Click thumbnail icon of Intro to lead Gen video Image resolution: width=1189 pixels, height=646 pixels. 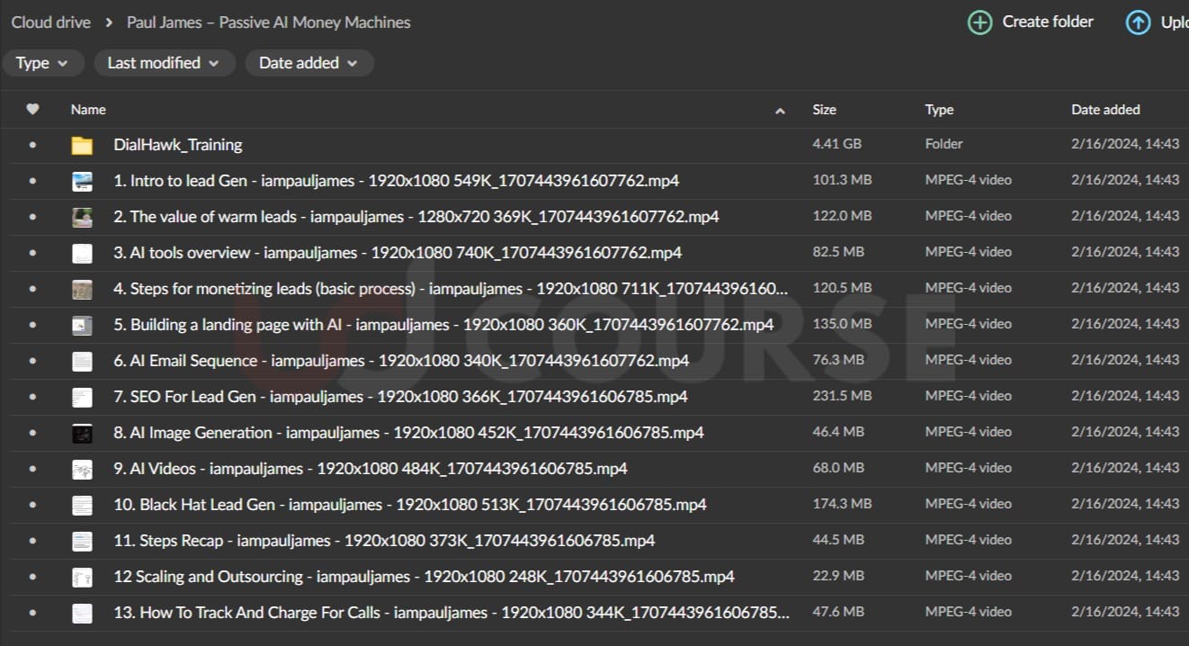coord(82,181)
